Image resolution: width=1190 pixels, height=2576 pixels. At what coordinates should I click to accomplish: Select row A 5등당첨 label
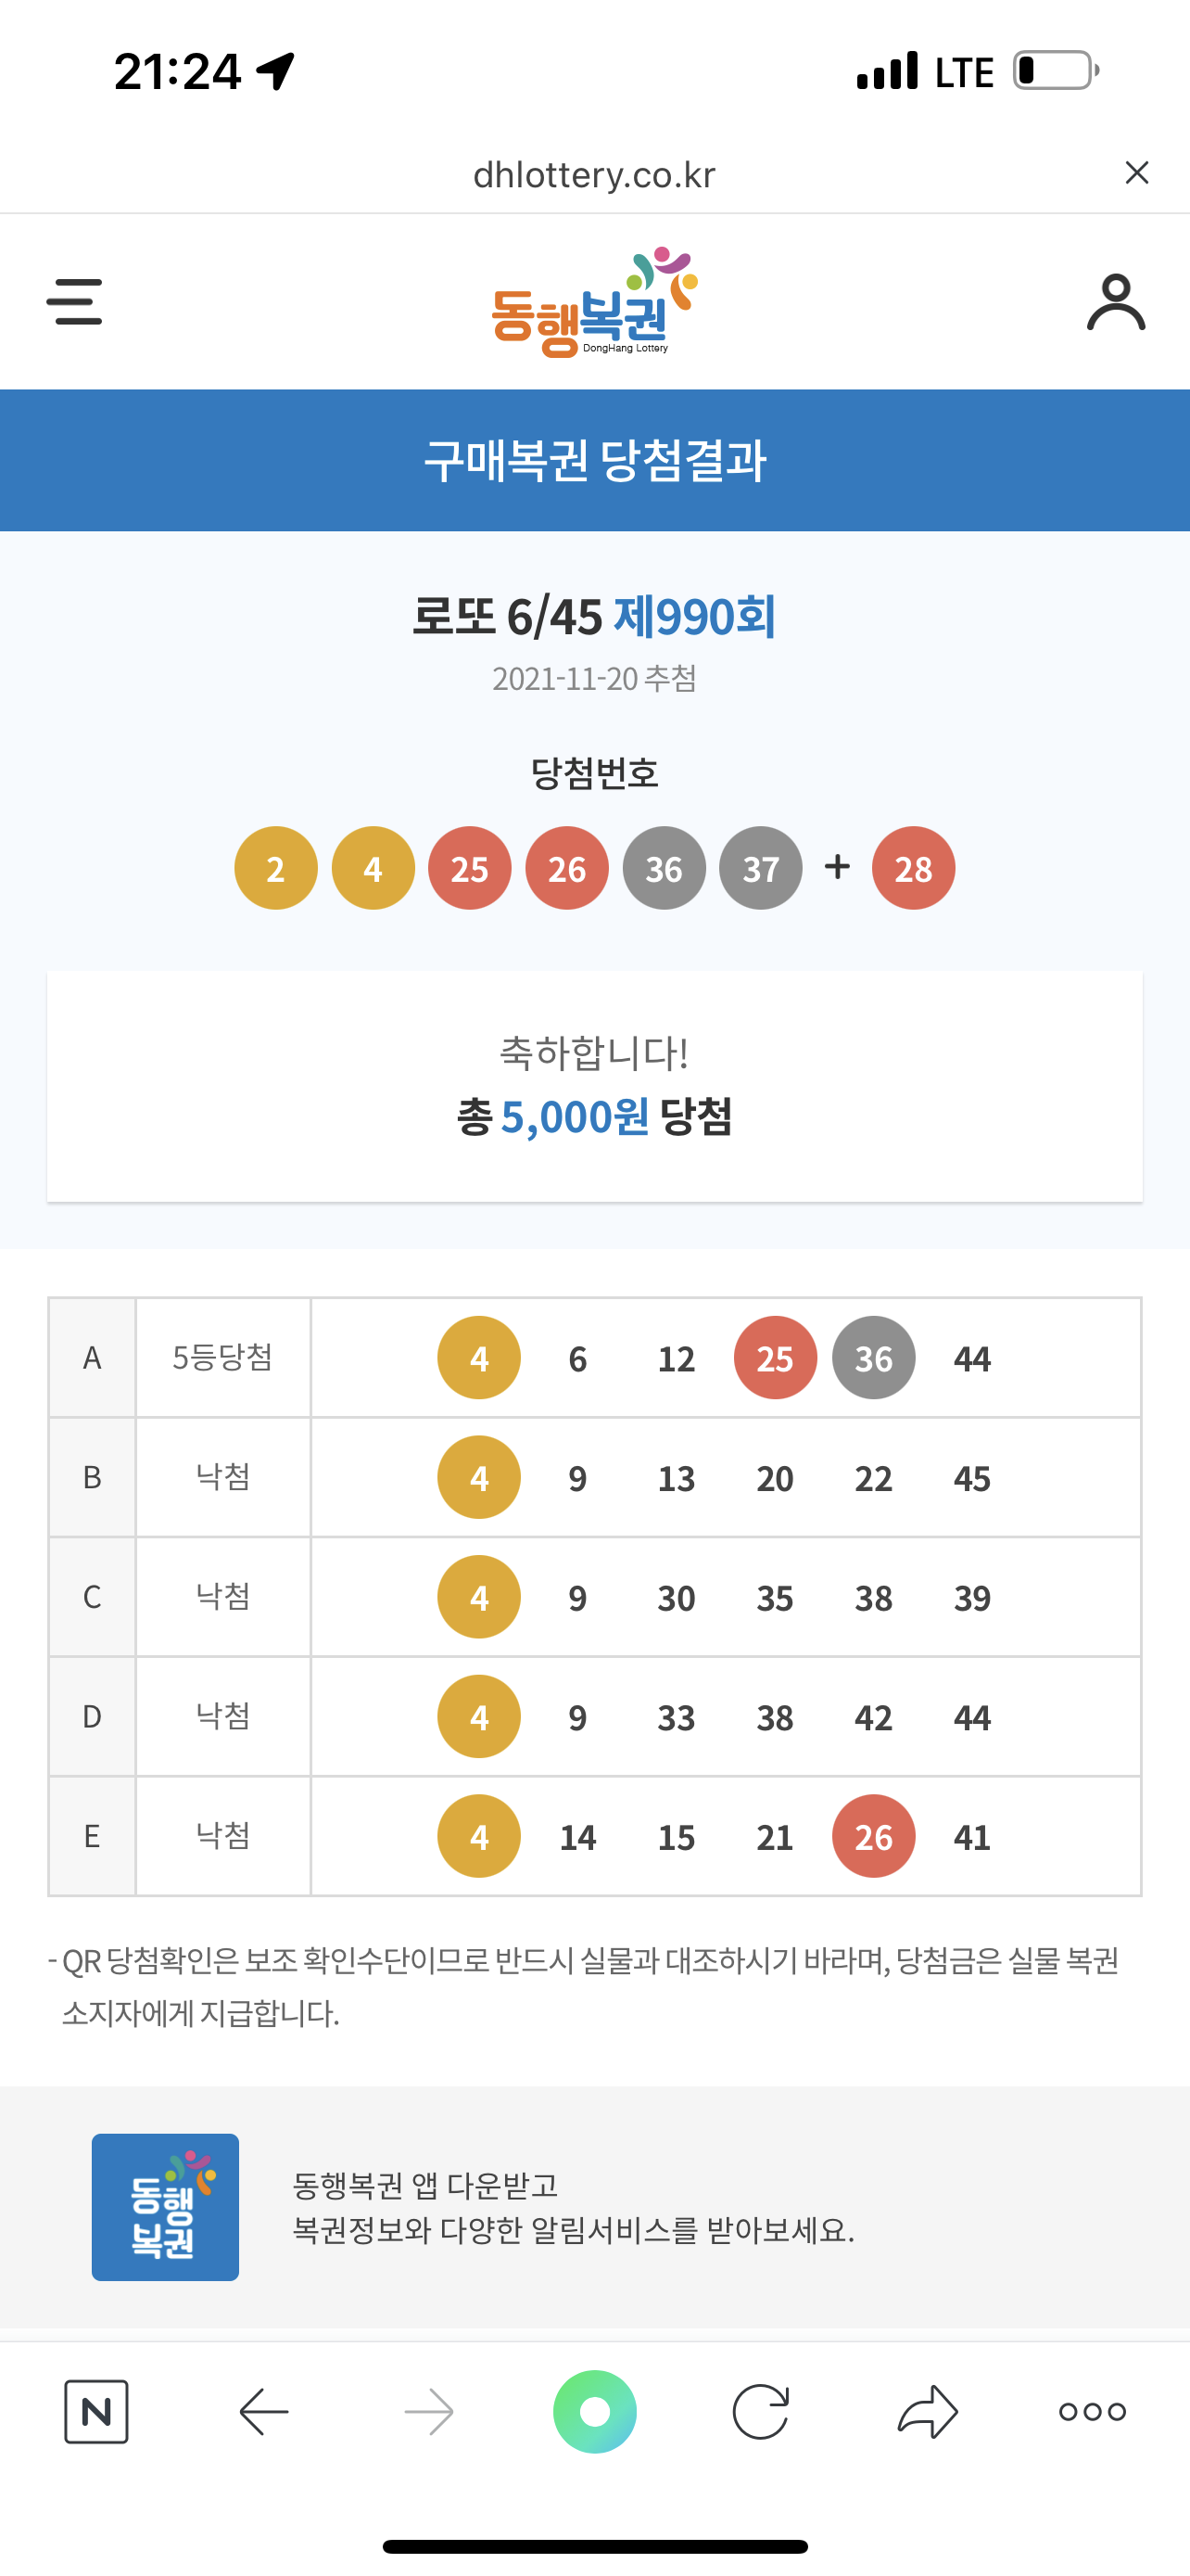click(222, 1357)
